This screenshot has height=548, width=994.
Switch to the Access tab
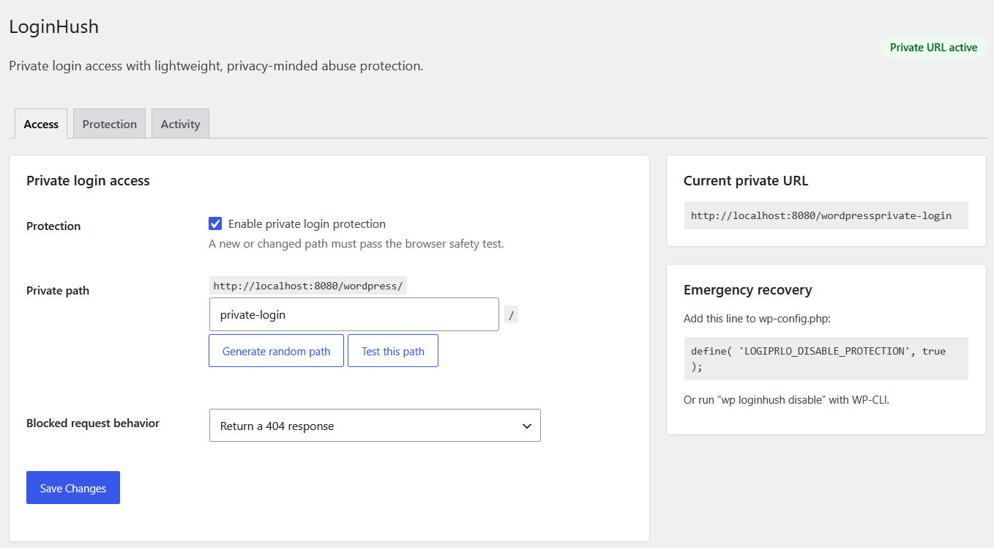click(x=41, y=124)
